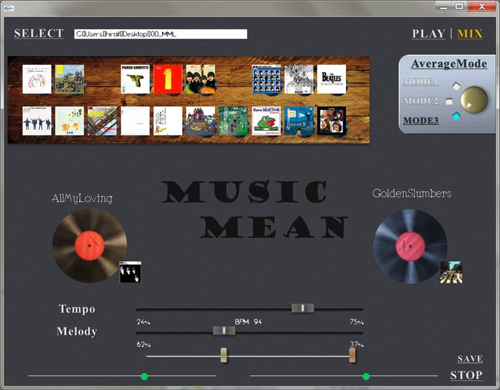Pick the A Hard Day's Night album

[266, 79]
